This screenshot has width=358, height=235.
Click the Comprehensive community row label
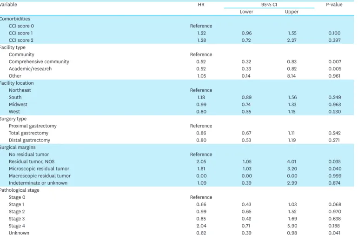tap(39, 61)
